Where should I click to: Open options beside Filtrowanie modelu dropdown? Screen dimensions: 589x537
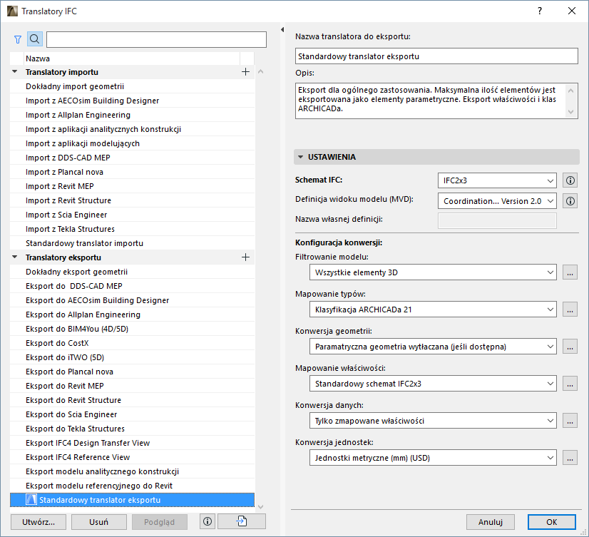(x=570, y=272)
